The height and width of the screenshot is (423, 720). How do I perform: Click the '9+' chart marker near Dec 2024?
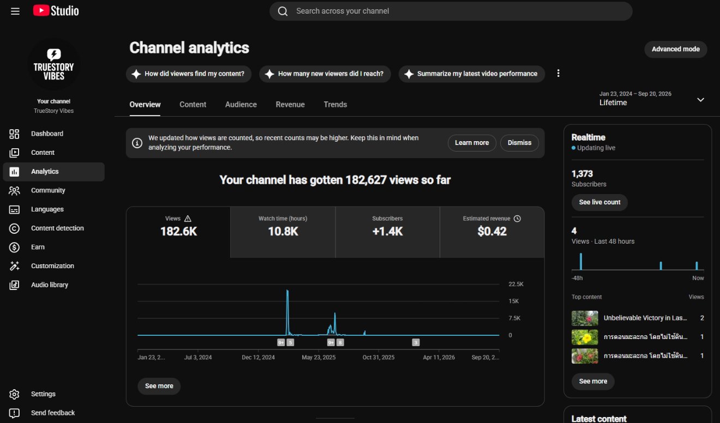[281, 343]
